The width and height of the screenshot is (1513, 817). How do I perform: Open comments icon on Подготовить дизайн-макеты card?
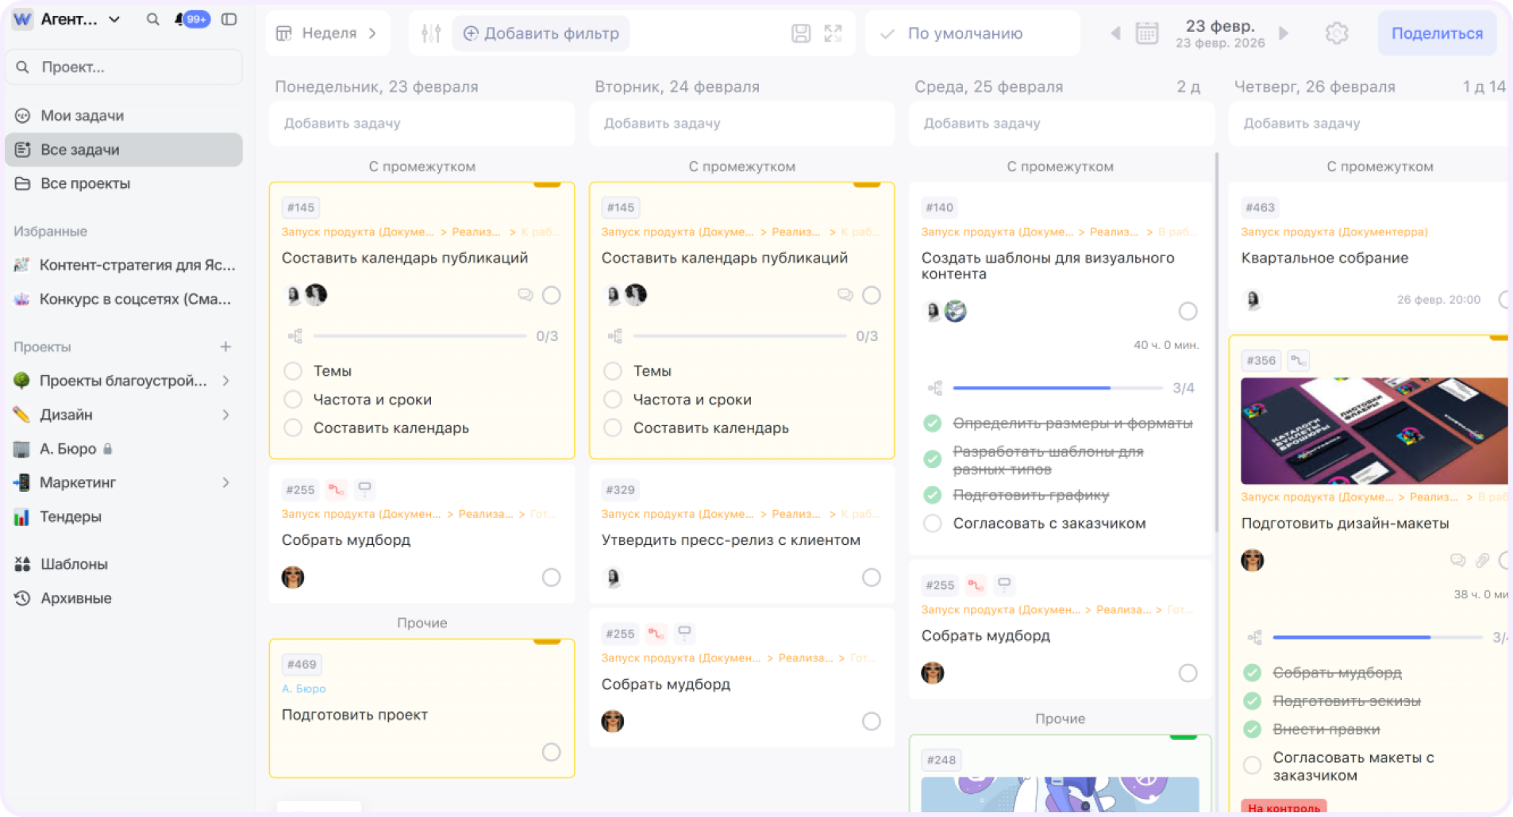coord(1457,561)
